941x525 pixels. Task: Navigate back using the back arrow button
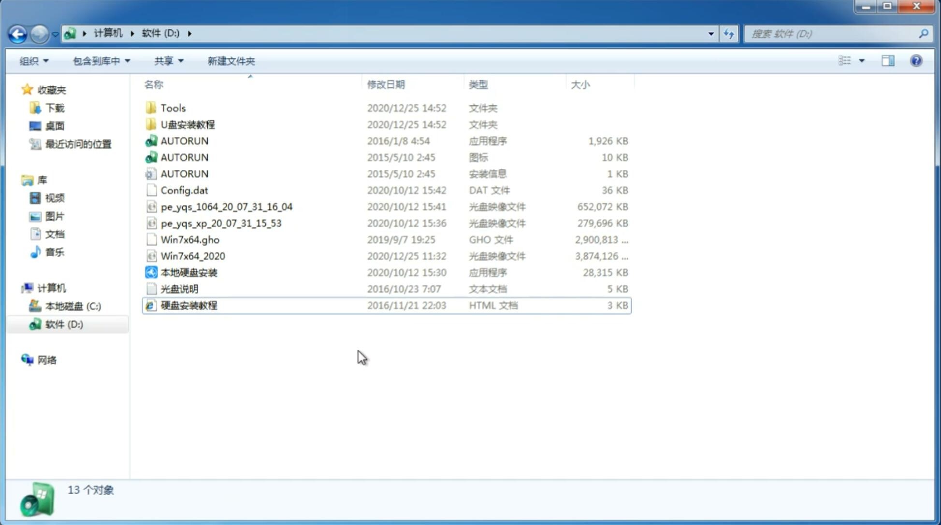click(17, 34)
